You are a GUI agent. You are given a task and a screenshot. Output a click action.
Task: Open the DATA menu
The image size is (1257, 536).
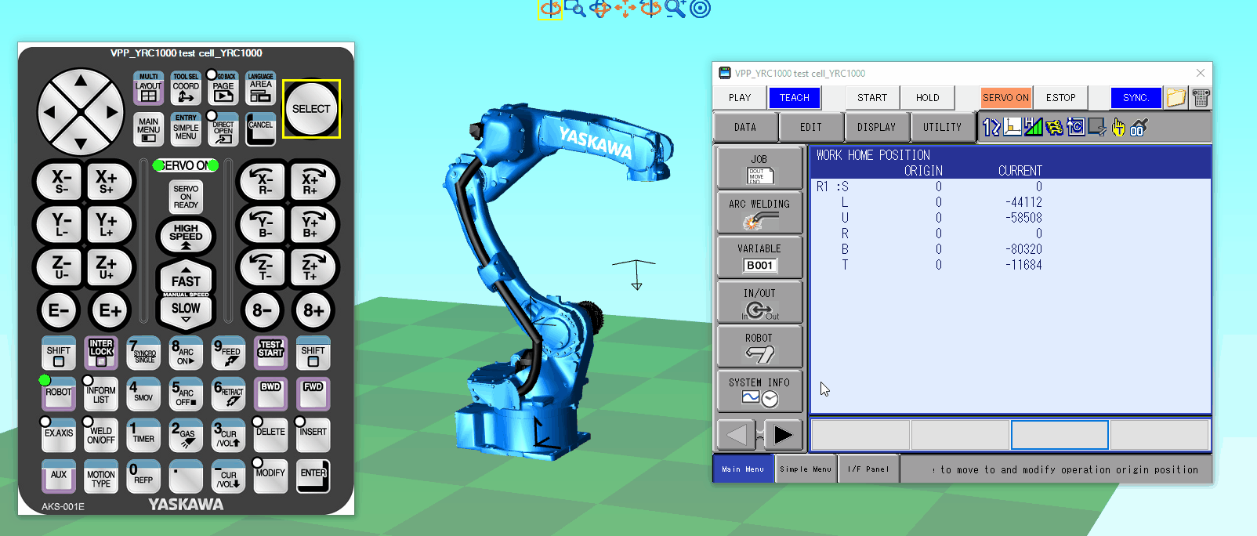745,127
